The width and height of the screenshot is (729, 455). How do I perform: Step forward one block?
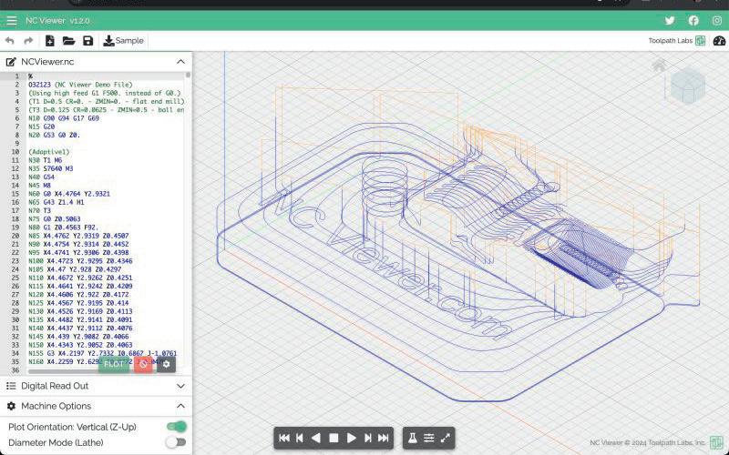[368, 438]
